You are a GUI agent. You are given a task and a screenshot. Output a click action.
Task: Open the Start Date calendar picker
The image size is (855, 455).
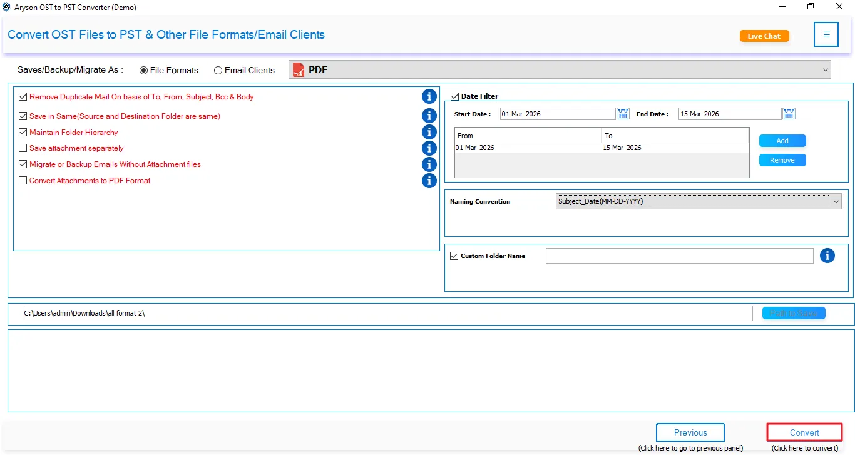[623, 113]
